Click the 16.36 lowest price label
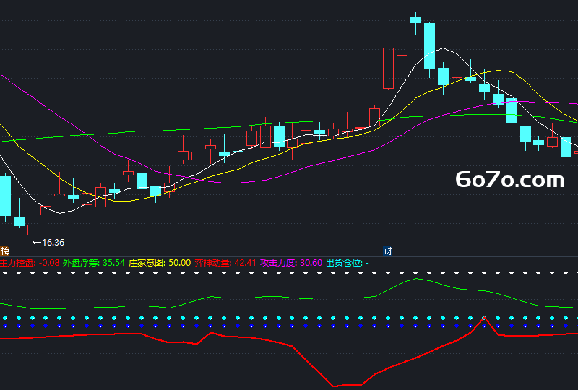578x390 pixels. point(53,243)
